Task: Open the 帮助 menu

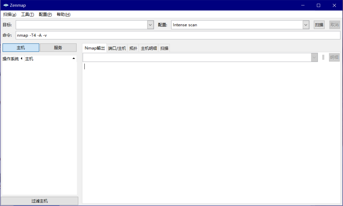Action: click(x=64, y=15)
